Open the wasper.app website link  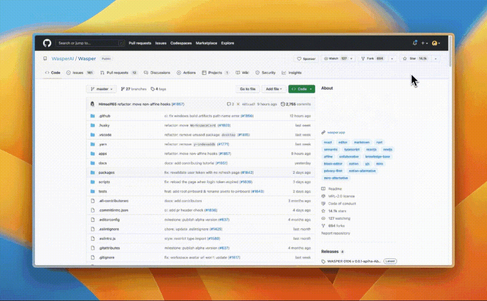coord(336,133)
